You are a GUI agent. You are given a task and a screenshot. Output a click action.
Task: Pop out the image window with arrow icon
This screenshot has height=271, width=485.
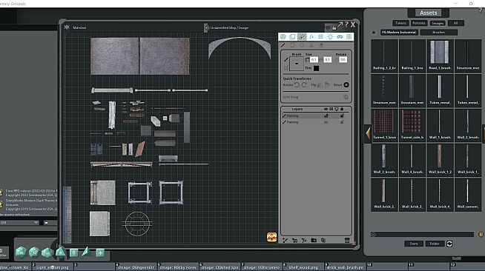340,24
